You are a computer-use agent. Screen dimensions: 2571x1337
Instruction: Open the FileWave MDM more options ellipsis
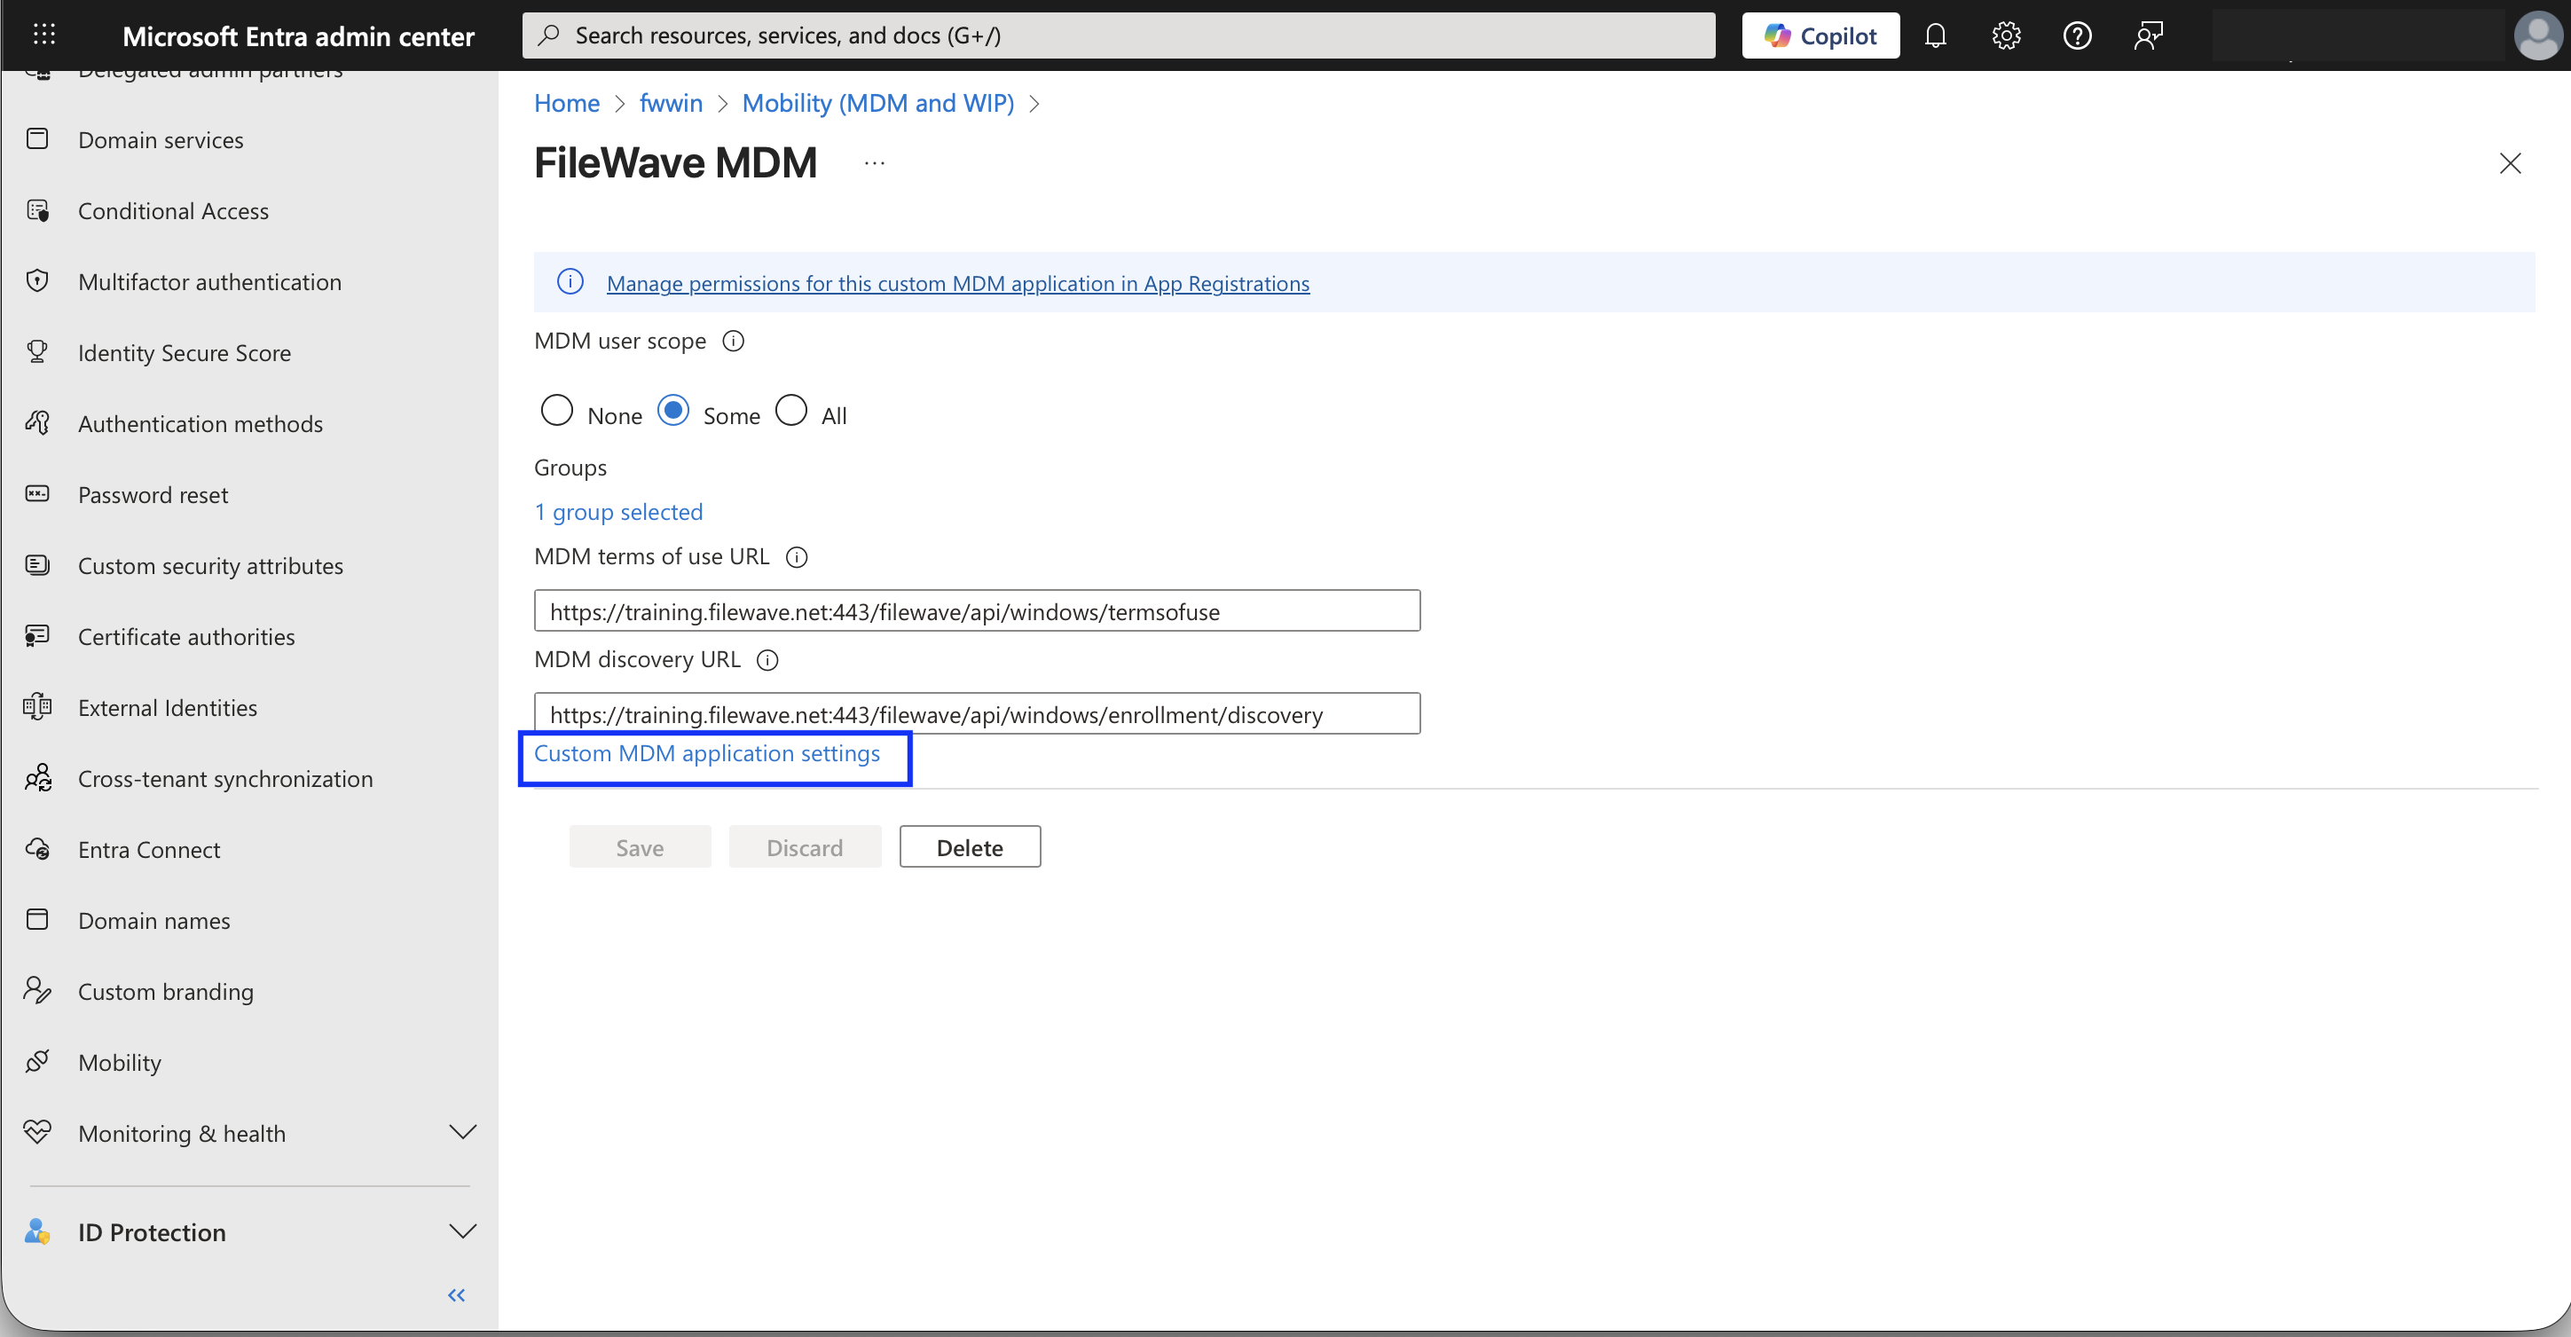875,162
